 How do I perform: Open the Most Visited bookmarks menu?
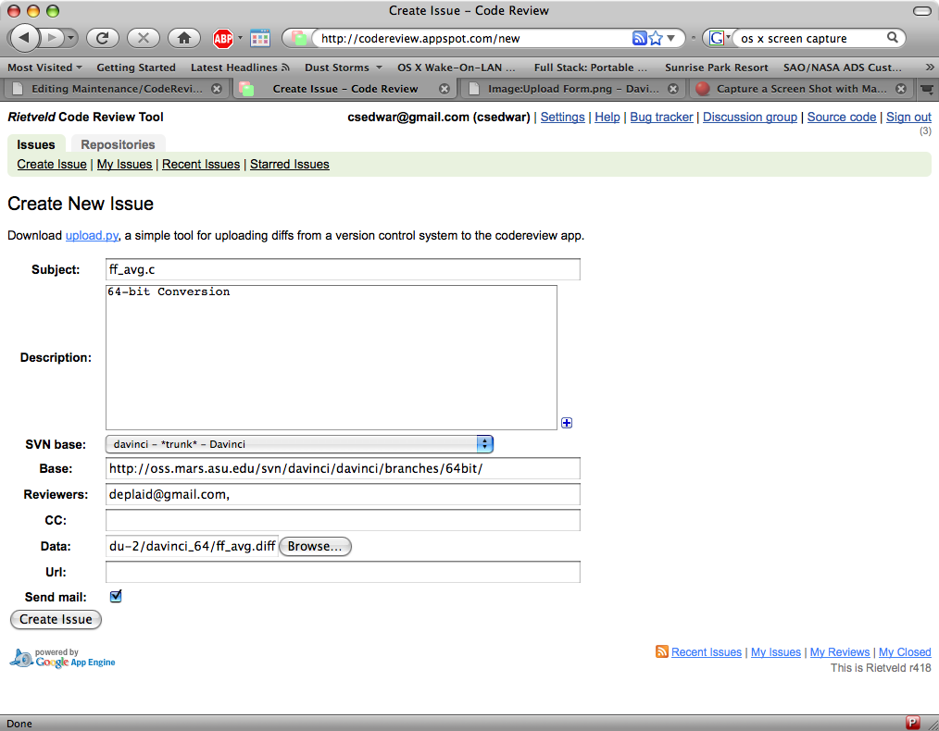[45, 68]
